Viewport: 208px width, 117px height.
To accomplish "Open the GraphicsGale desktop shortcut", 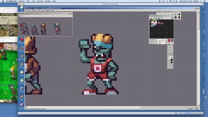I will pos(22,57).
